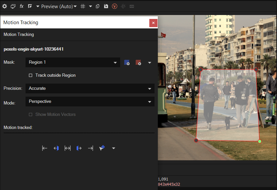The width and height of the screenshot is (277, 190).
Task: Open the Precision dropdown set to Accurate
Action: coord(90,88)
